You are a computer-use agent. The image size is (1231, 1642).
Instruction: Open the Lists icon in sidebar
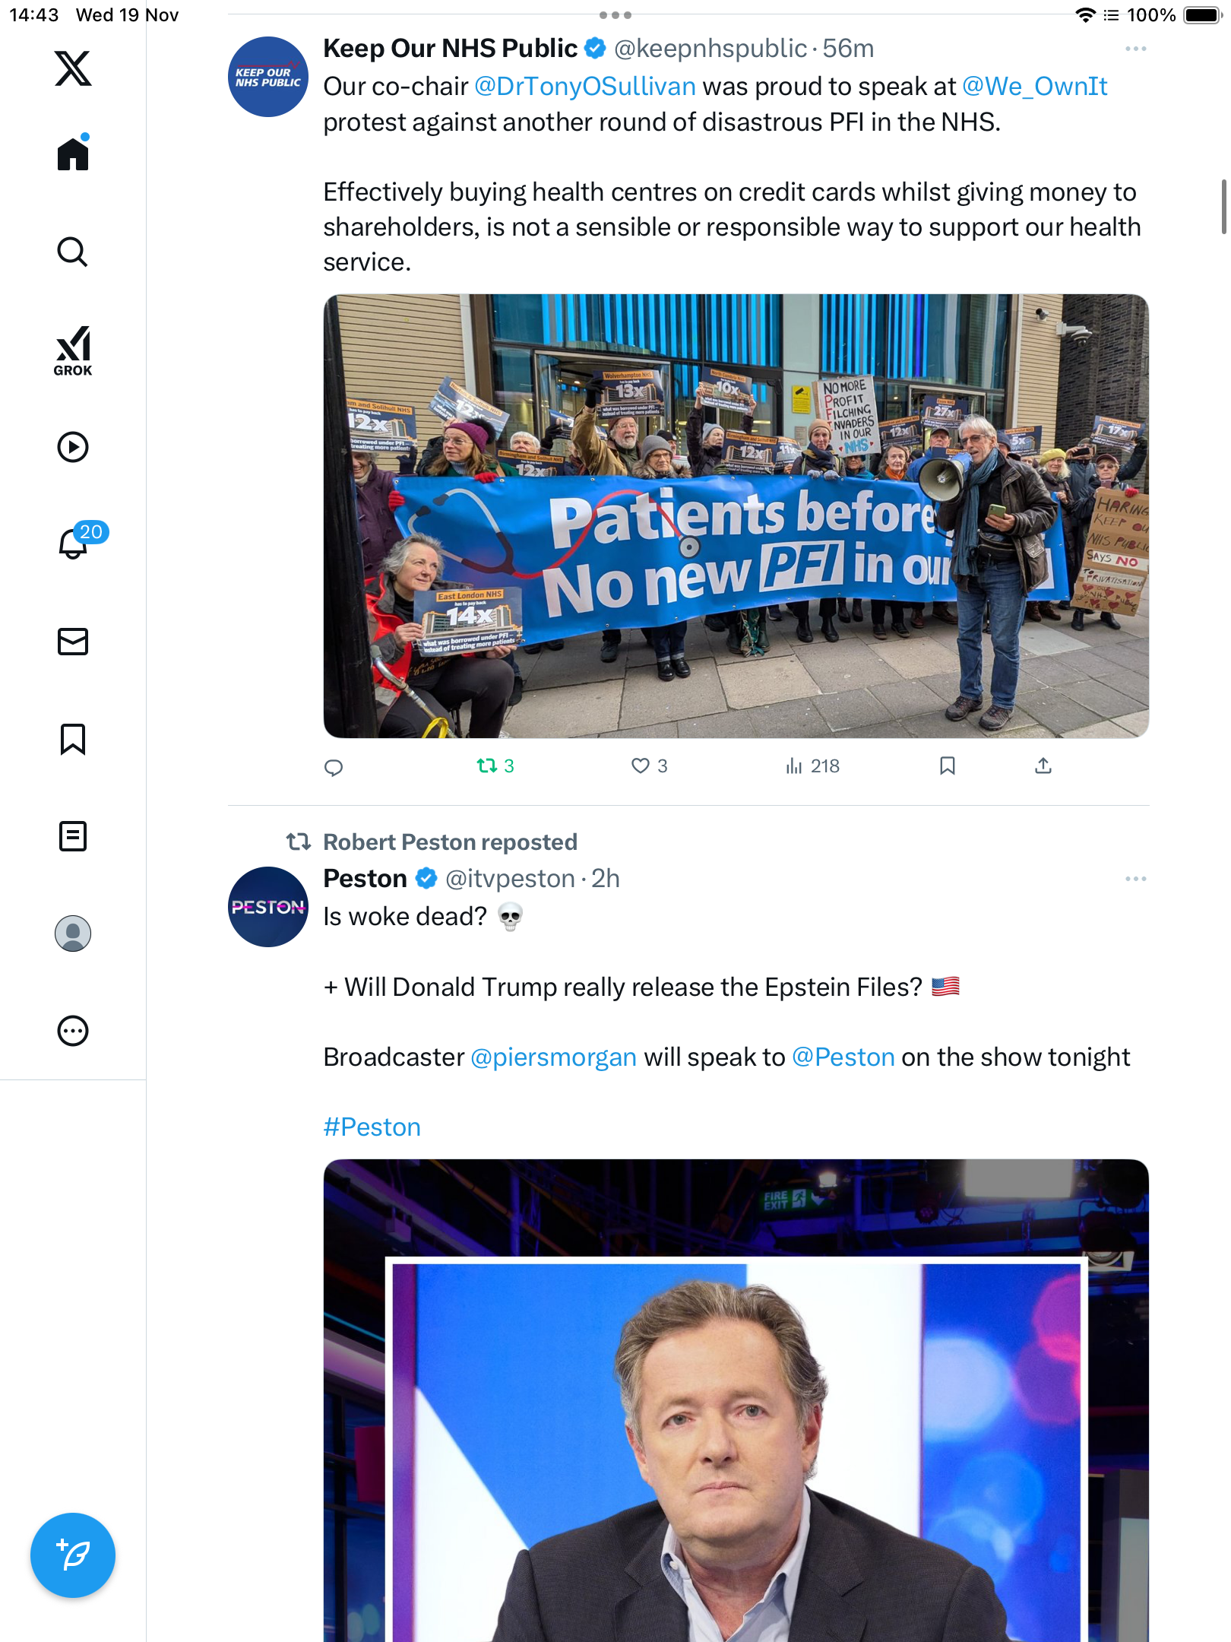(x=73, y=836)
